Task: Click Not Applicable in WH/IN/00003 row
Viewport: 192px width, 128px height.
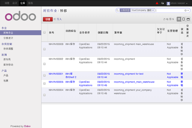Action: point(173,46)
